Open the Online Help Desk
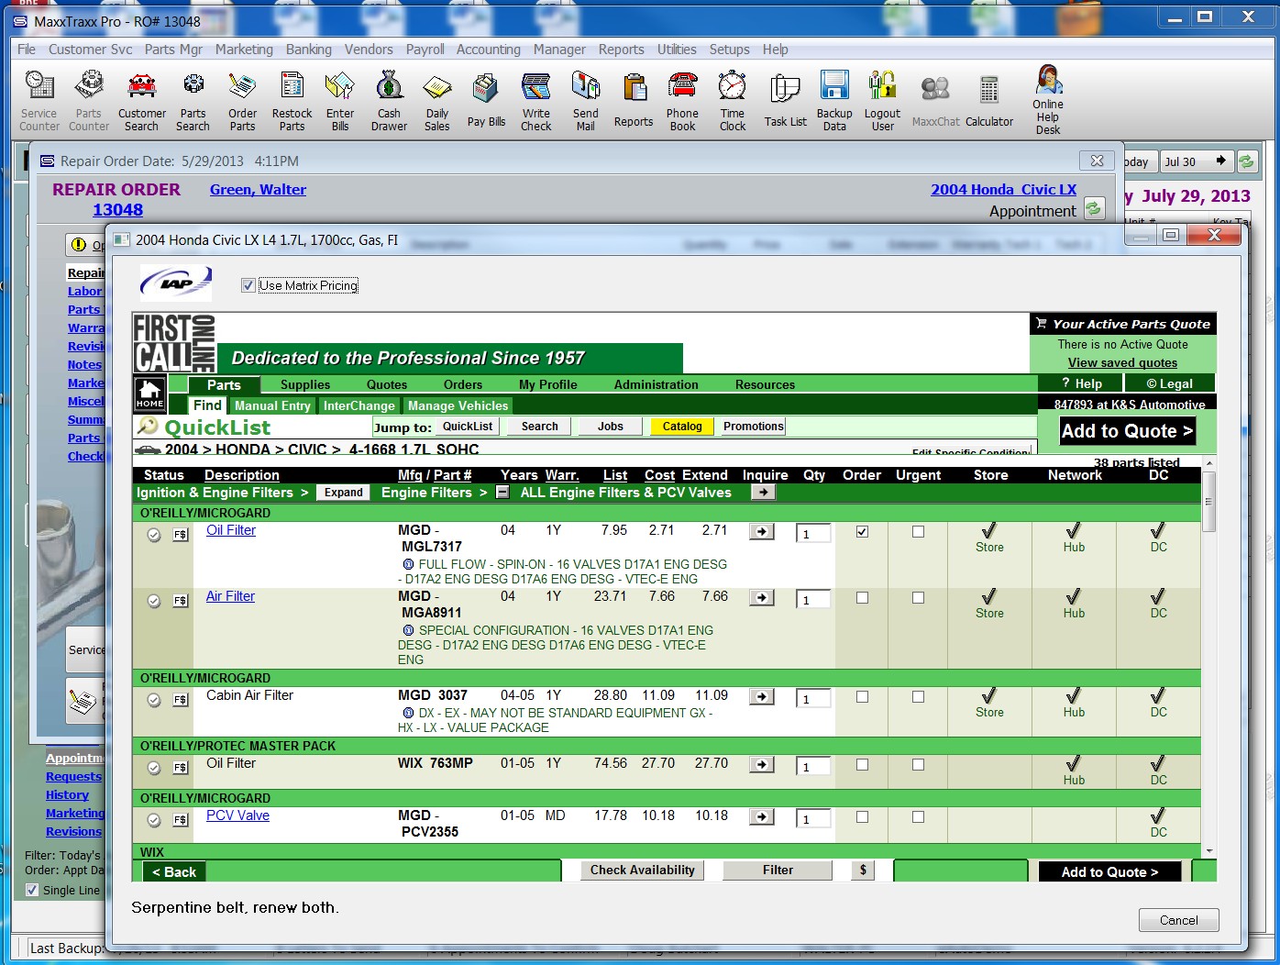Image resolution: width=1280 pixels, height=965 pixels. 1048,99
